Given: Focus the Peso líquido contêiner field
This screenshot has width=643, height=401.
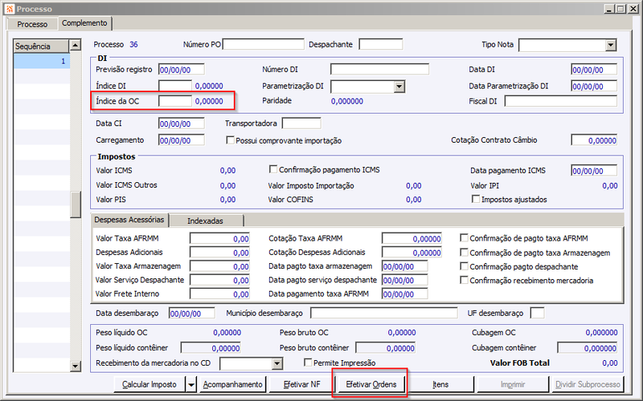Looking at the screenshot, I should (x=211, y=348).
